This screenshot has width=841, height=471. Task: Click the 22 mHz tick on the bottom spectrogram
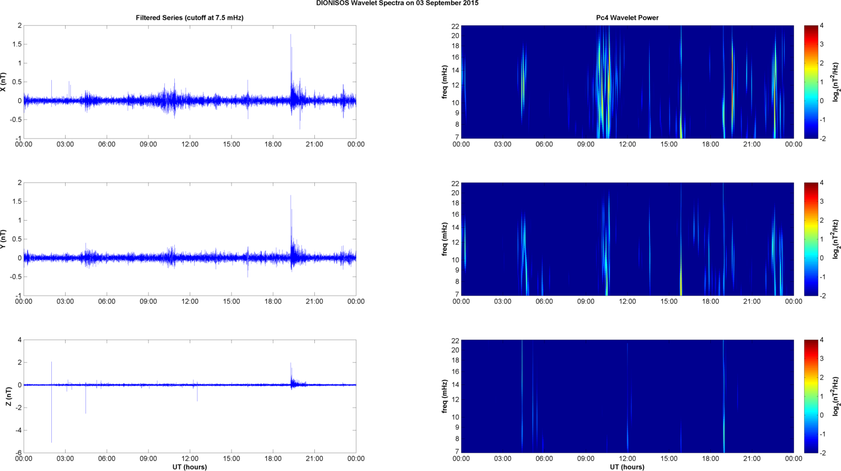pos(455,340)
